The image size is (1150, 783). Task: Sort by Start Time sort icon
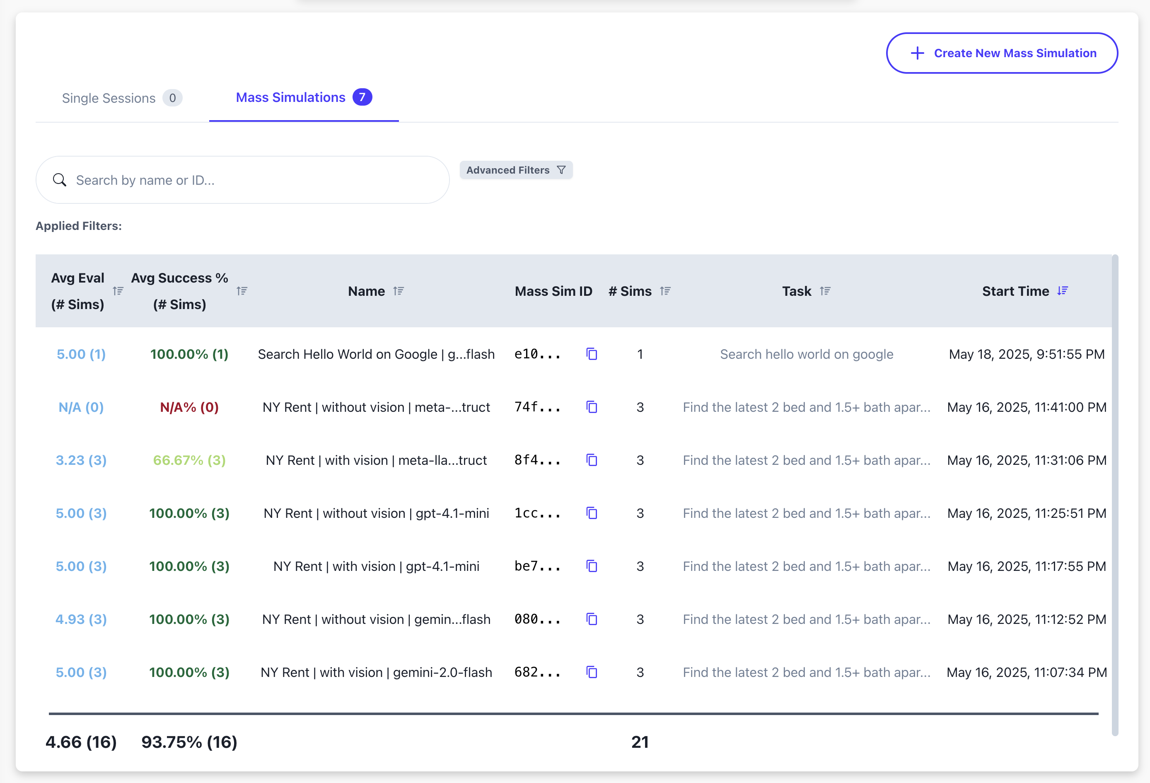(x=1063, y=290)
